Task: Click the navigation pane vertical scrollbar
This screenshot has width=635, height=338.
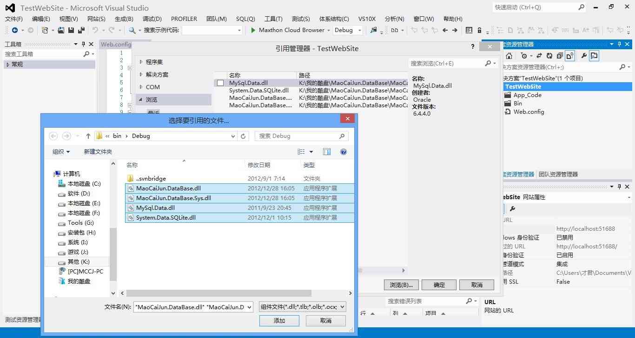Action: [x=113, y=254]
